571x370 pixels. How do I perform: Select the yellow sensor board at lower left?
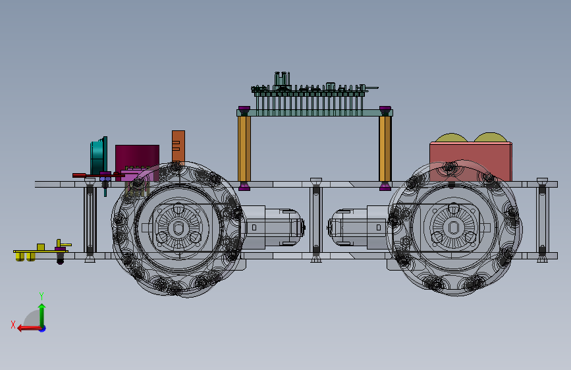click(x=40, y=253)
